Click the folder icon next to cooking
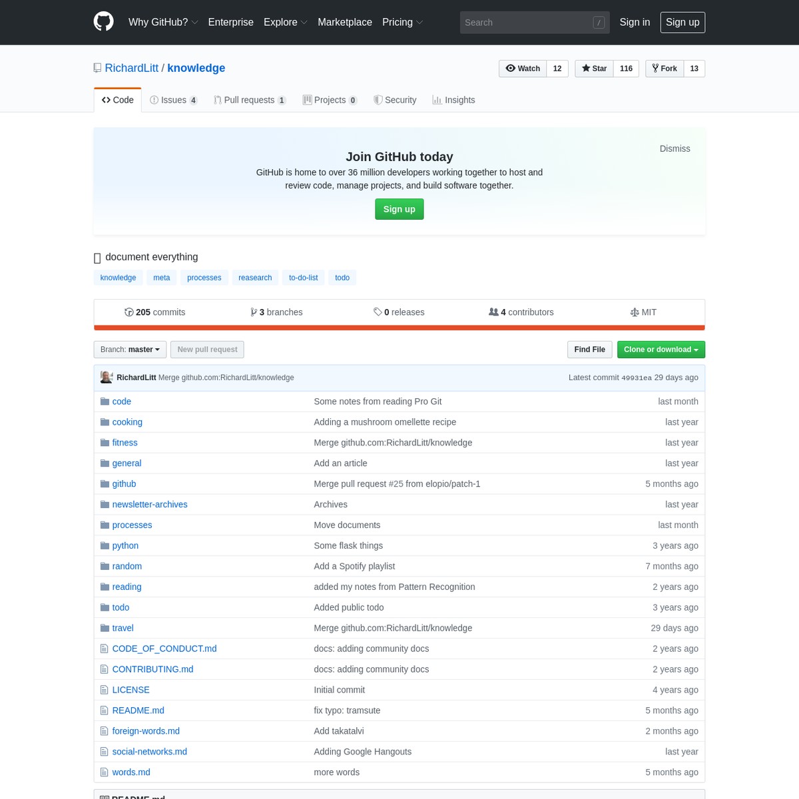 105,422
